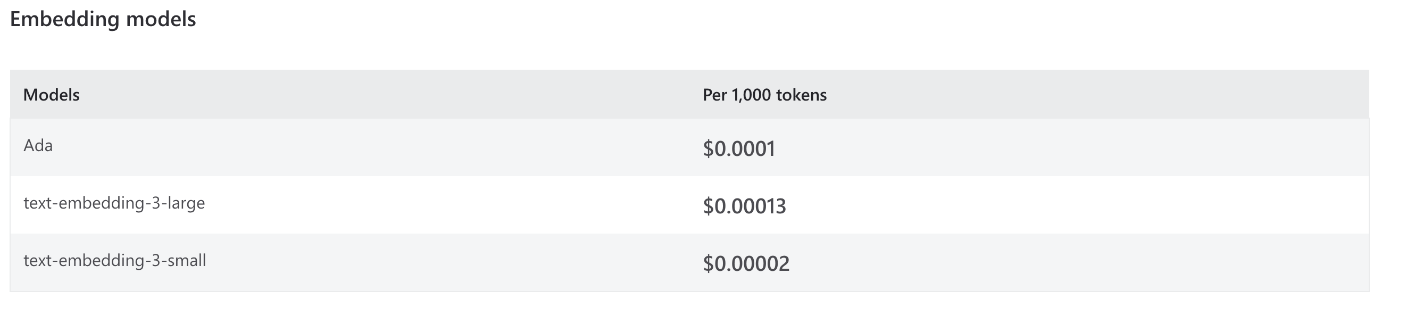Click the $0.0001 price for Ada

pyautogui.click(x=739, y=148)
